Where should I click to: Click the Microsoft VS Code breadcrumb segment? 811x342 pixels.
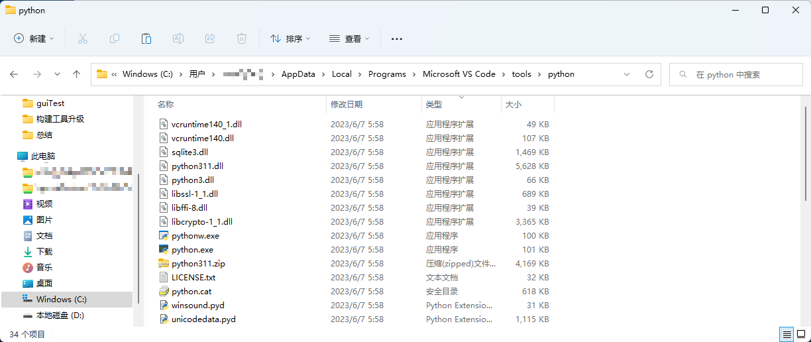(459, 74)
